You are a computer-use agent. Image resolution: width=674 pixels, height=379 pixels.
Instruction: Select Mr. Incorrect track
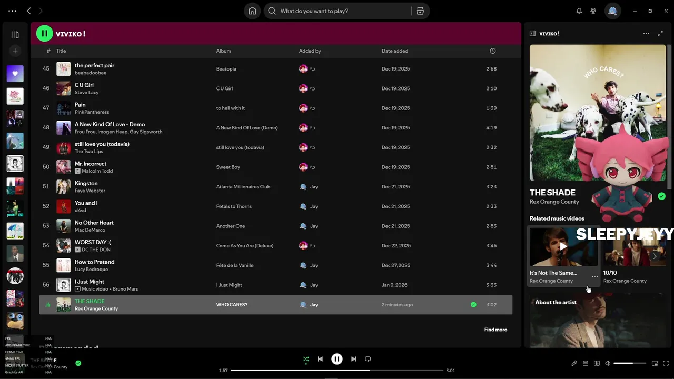[x=275, y=167]
